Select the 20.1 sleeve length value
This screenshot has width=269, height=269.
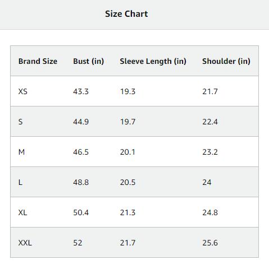coord(127,152)
